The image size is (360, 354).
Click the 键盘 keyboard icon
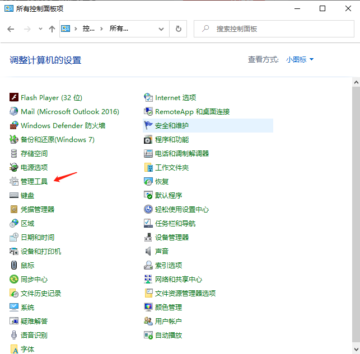coord(14,195)
